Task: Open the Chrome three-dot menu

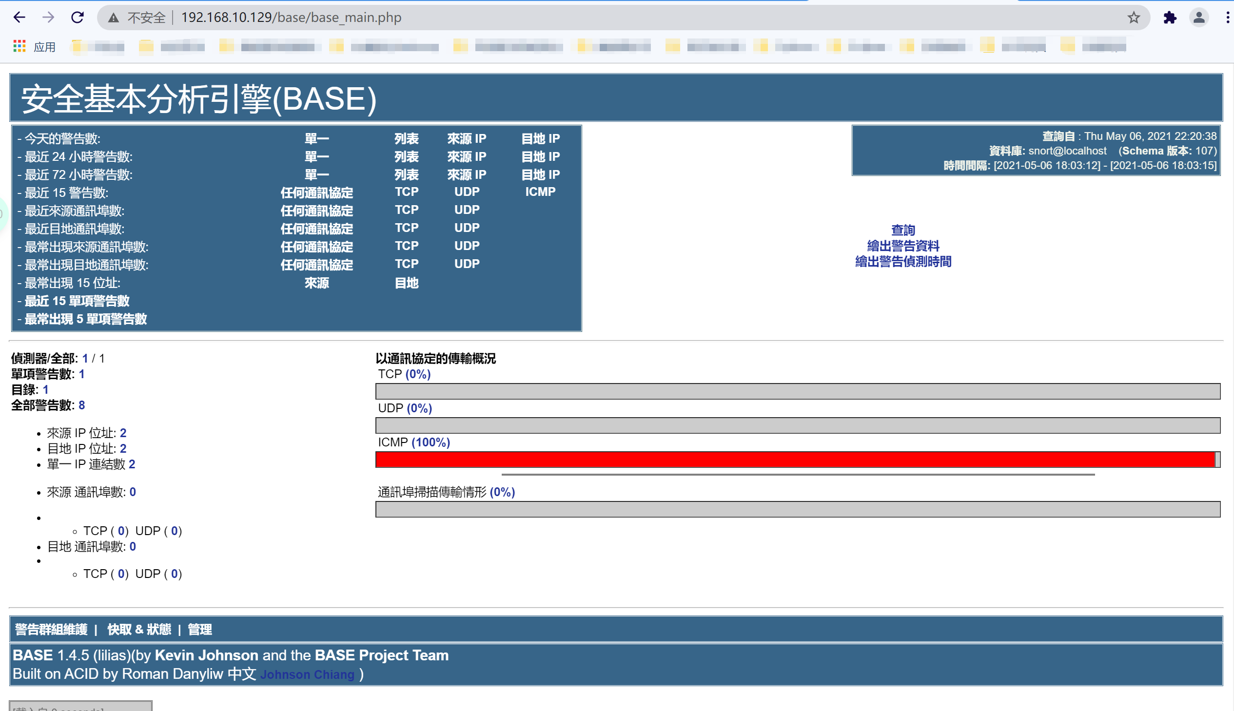Action: pyautogui.click(x=1228, y=18)
